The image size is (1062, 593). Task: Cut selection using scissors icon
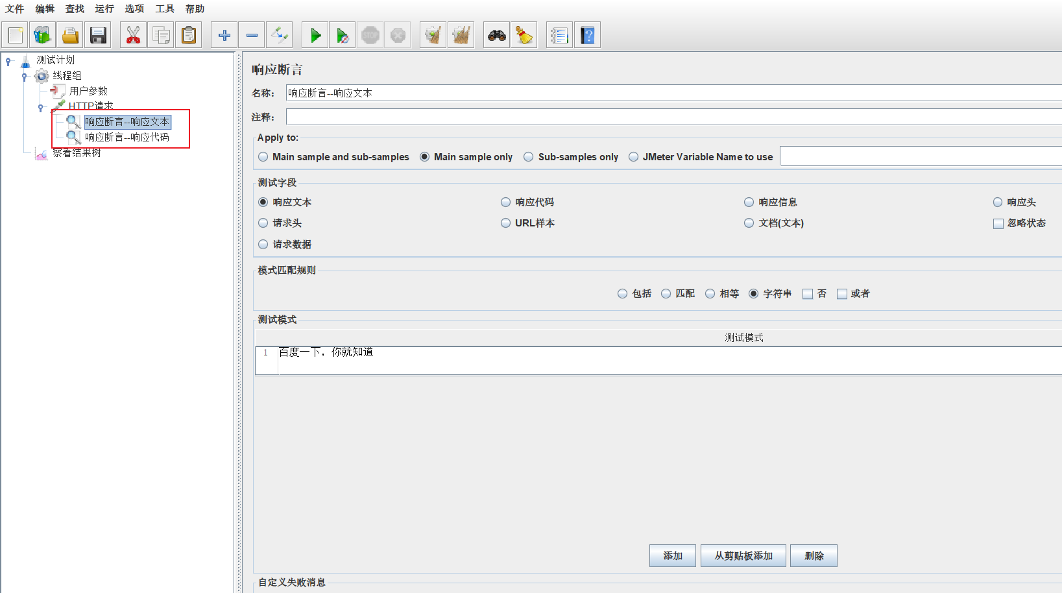click(133, 35)
